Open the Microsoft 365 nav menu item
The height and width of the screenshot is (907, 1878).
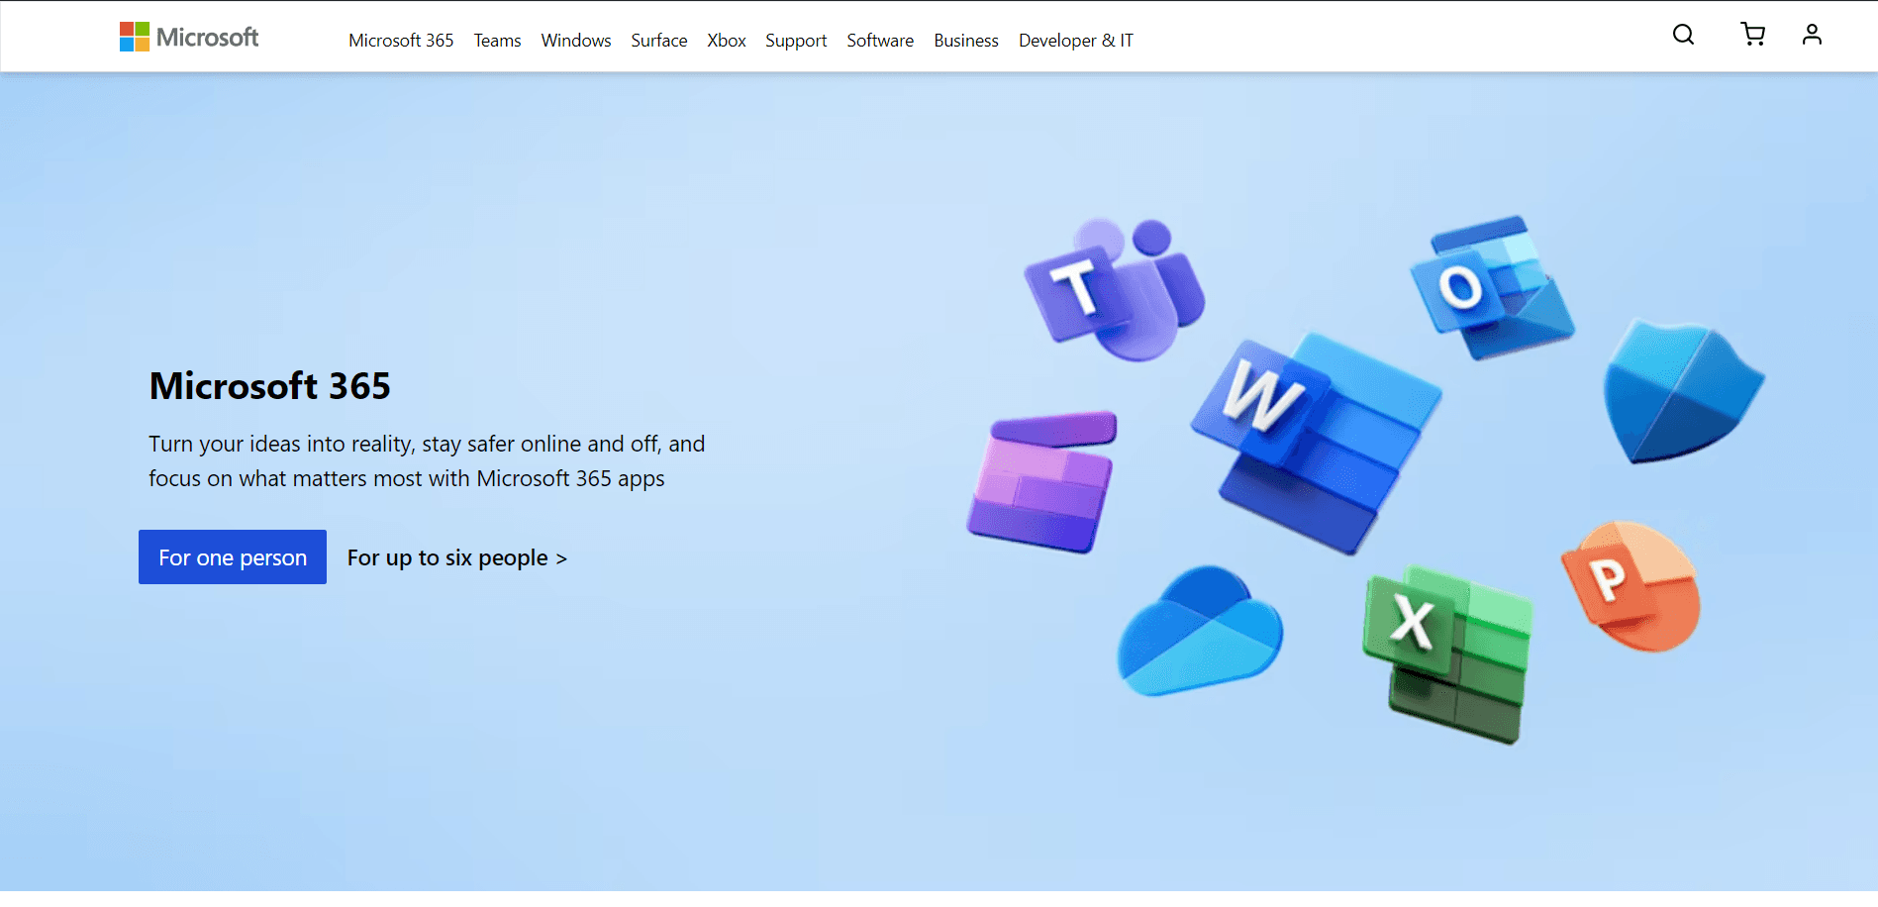point(401,41)
